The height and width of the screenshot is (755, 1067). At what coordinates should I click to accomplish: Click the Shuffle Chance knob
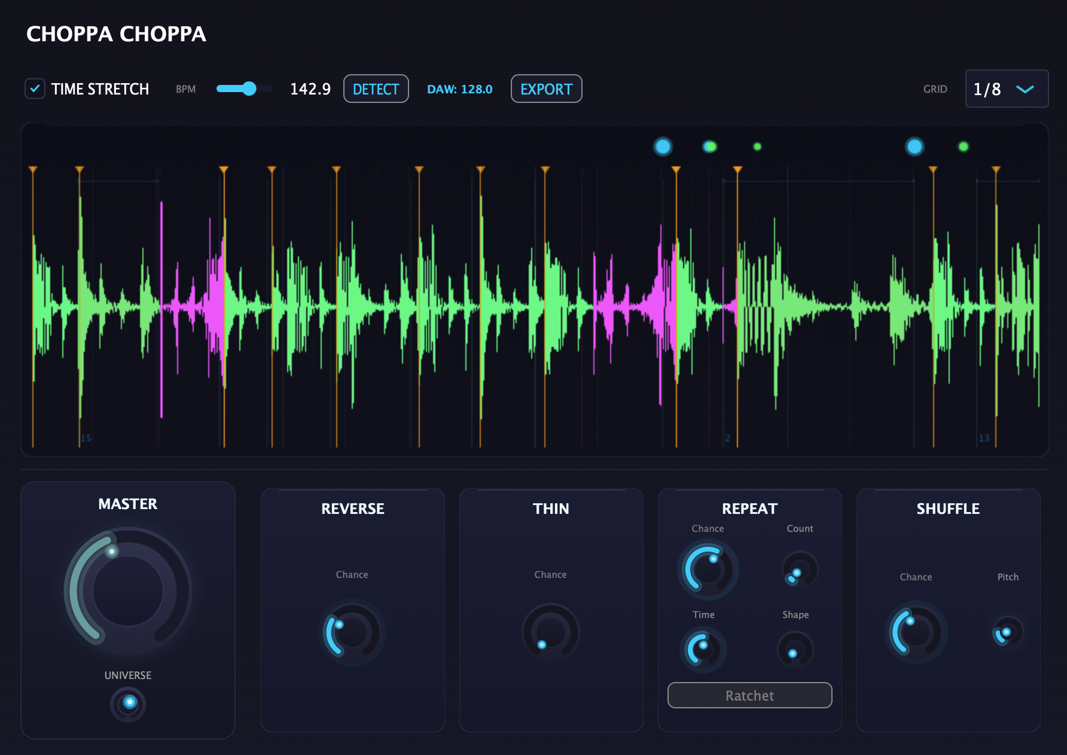click(x=916, y=632)
